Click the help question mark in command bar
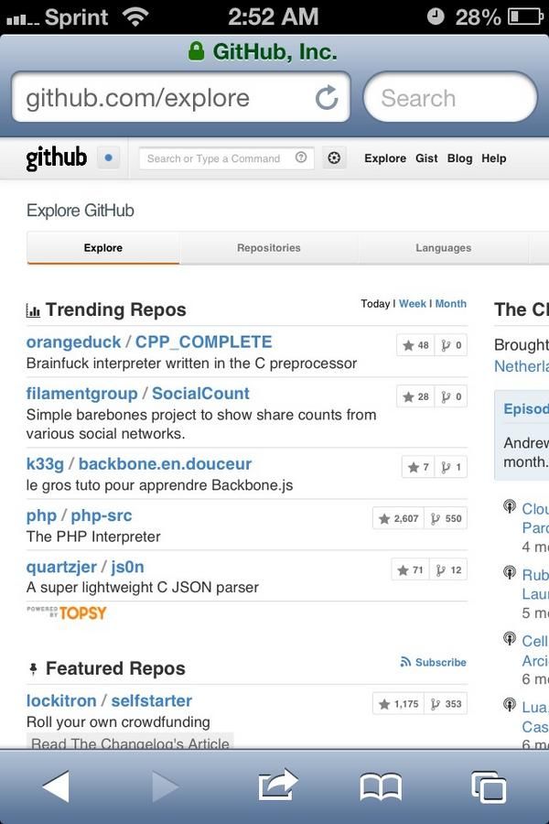Viewport: 549px width, 824px height. [x=300, y=157]
